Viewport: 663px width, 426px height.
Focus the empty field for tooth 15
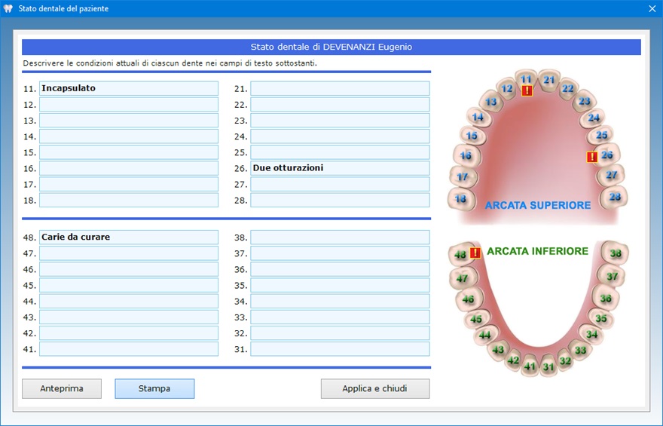(x=129, y=152)
